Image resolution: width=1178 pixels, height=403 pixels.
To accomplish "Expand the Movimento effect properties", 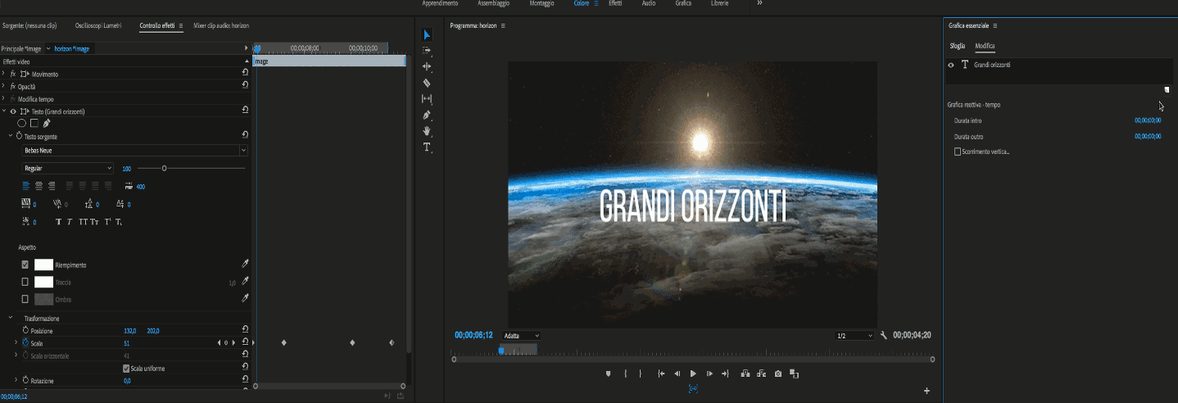I will click(x=4, y=74).
